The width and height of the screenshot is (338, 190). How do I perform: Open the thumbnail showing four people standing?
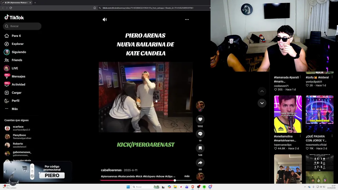[288, 169]
